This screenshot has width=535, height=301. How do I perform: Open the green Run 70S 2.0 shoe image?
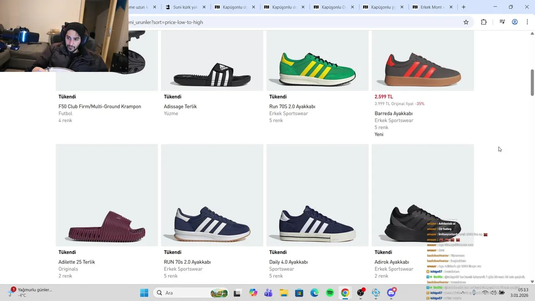click(x=318, y=61)
